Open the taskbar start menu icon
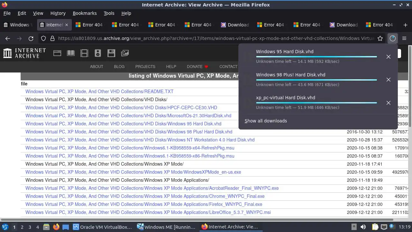Viewport: 412px width, 232px height. point(5,227)
